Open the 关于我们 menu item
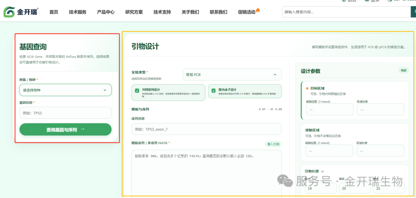This screenshot has height=198, width=416. click(190, 12)
